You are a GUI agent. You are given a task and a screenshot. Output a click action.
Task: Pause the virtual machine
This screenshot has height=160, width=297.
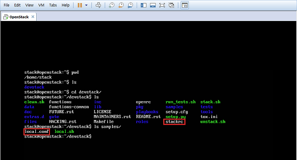click(80, 5)
